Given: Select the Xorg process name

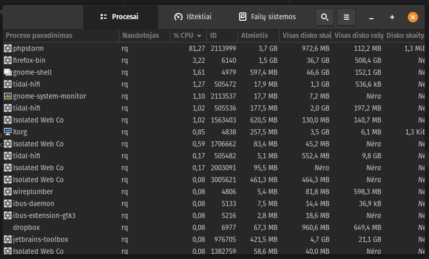Looking at the screenshot, I should tap(20, 132).
